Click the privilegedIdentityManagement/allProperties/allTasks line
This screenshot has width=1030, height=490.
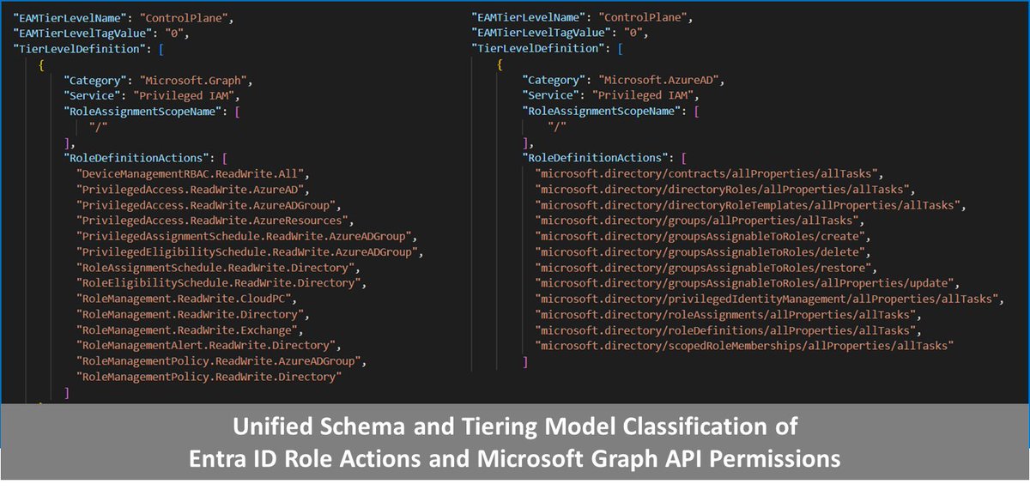click(768, 299)
